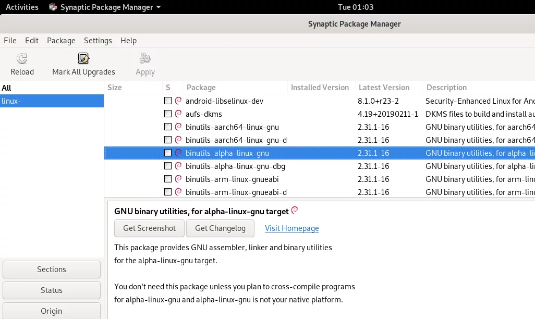This screenshot has width=535, height=319.
Task: Click Debian swirl icon for binutils-alpha-linux-gnu-dbg
Action: pyautogui.click(x=178, y=166)
